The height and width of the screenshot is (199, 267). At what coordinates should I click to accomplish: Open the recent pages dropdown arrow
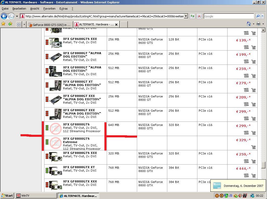click(x=17, y=16)
